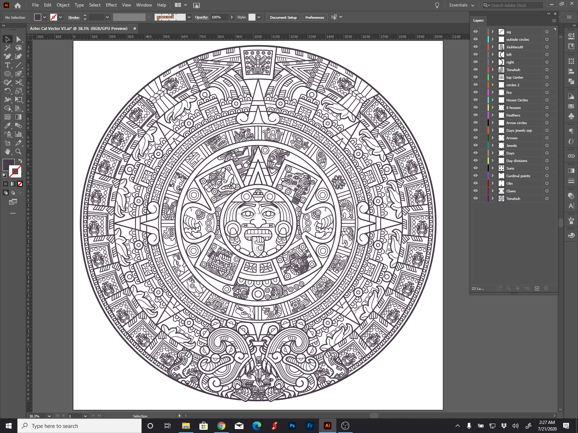Click the Stroke label link
578x433 pixels.
[74, 17]
